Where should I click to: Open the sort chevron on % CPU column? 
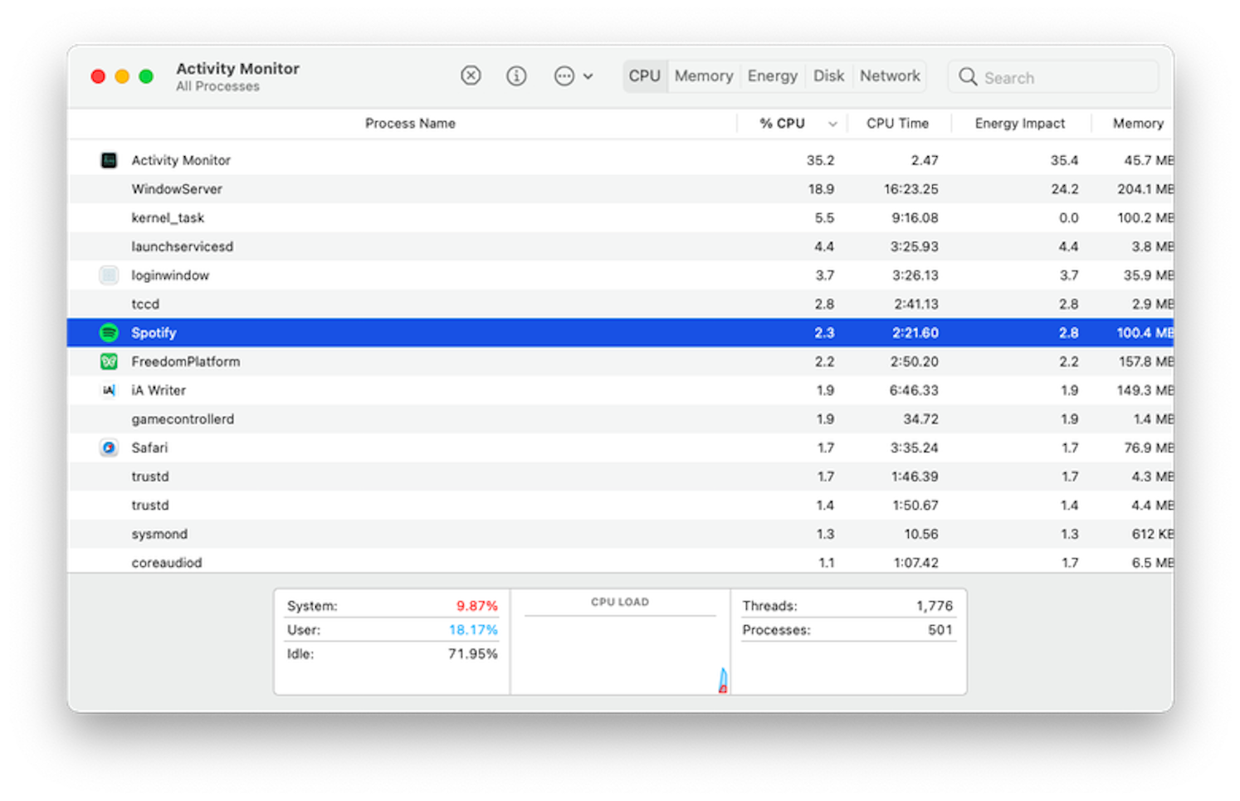[832, 123]
